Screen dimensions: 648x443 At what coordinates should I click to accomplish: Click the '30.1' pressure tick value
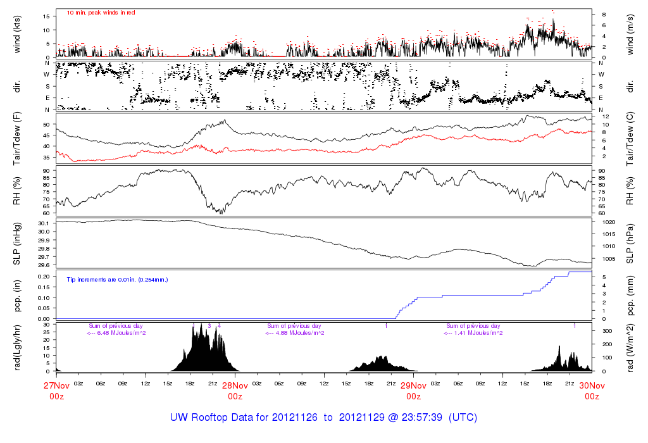(44, 223)
